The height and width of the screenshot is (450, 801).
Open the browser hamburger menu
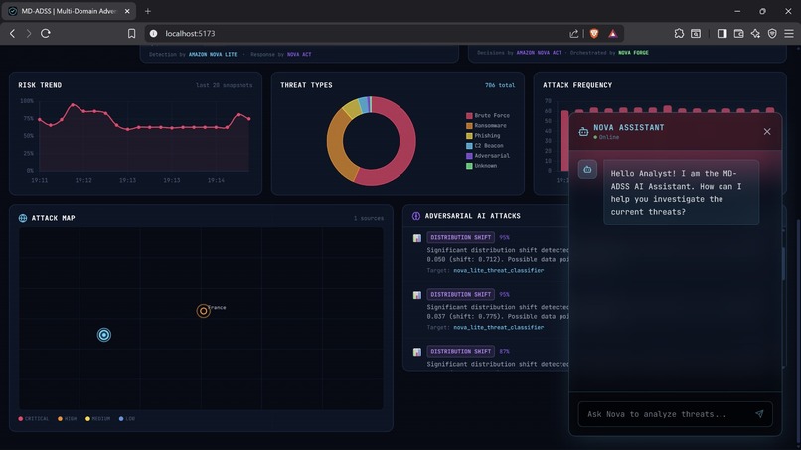pos(789,33)
